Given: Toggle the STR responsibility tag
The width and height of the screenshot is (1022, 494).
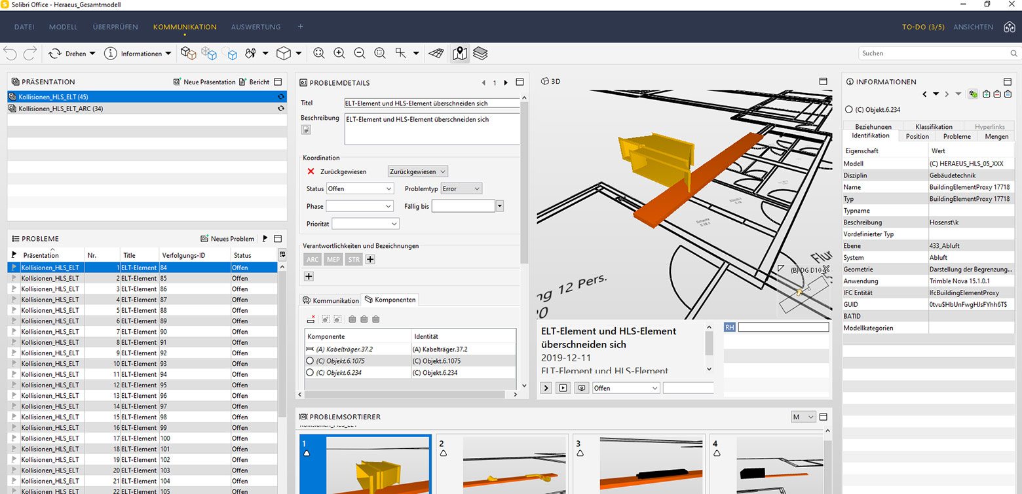Looking at the screenshot, I should click(353, 260).
